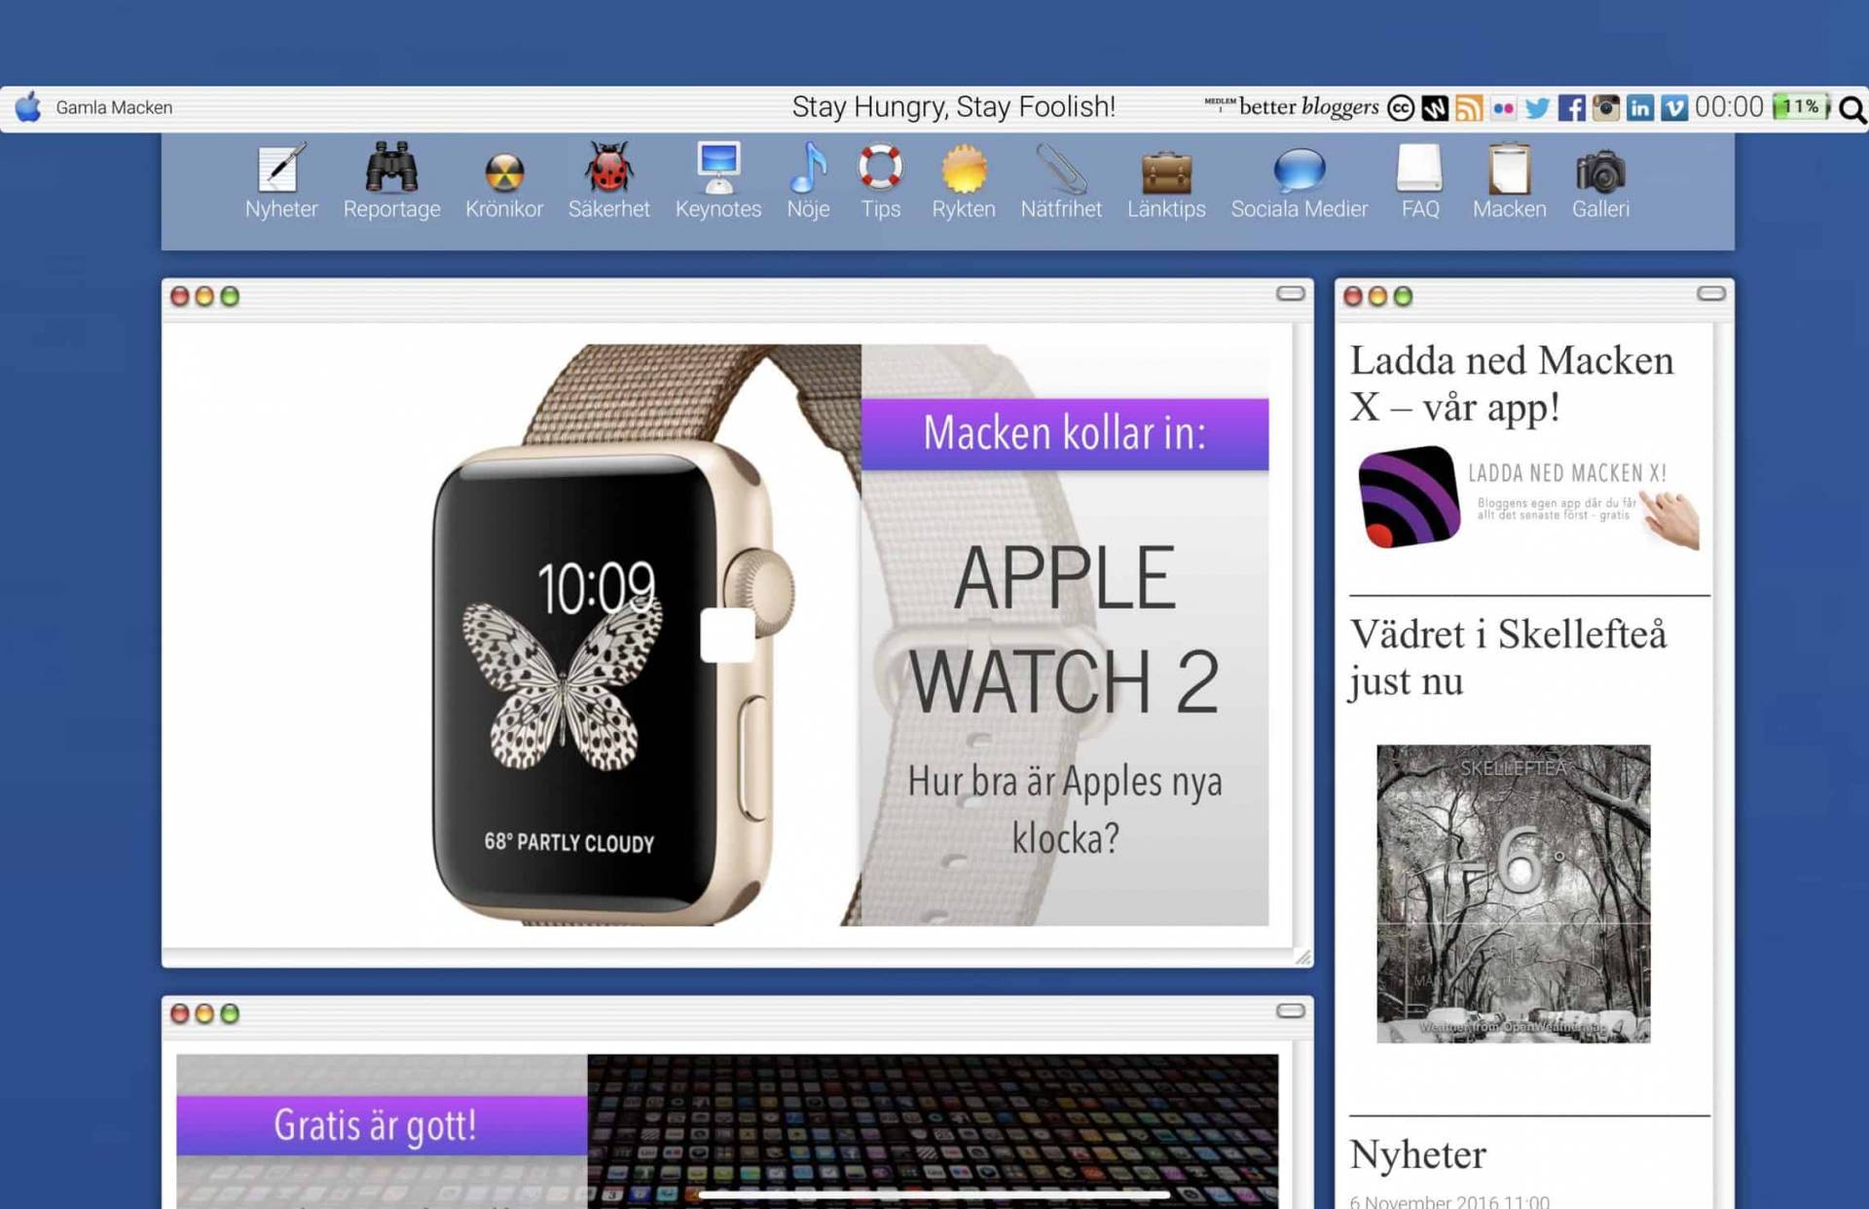Click the better bloggers logo

click(1292, 107)
